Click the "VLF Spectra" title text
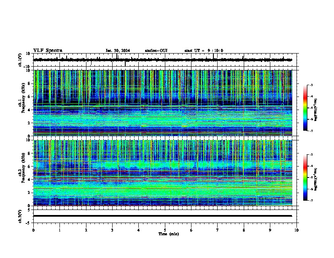334x258 pixels. coord(48,51)
